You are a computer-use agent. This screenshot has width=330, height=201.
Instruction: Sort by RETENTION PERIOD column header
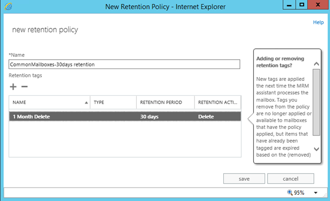(166, 103)
